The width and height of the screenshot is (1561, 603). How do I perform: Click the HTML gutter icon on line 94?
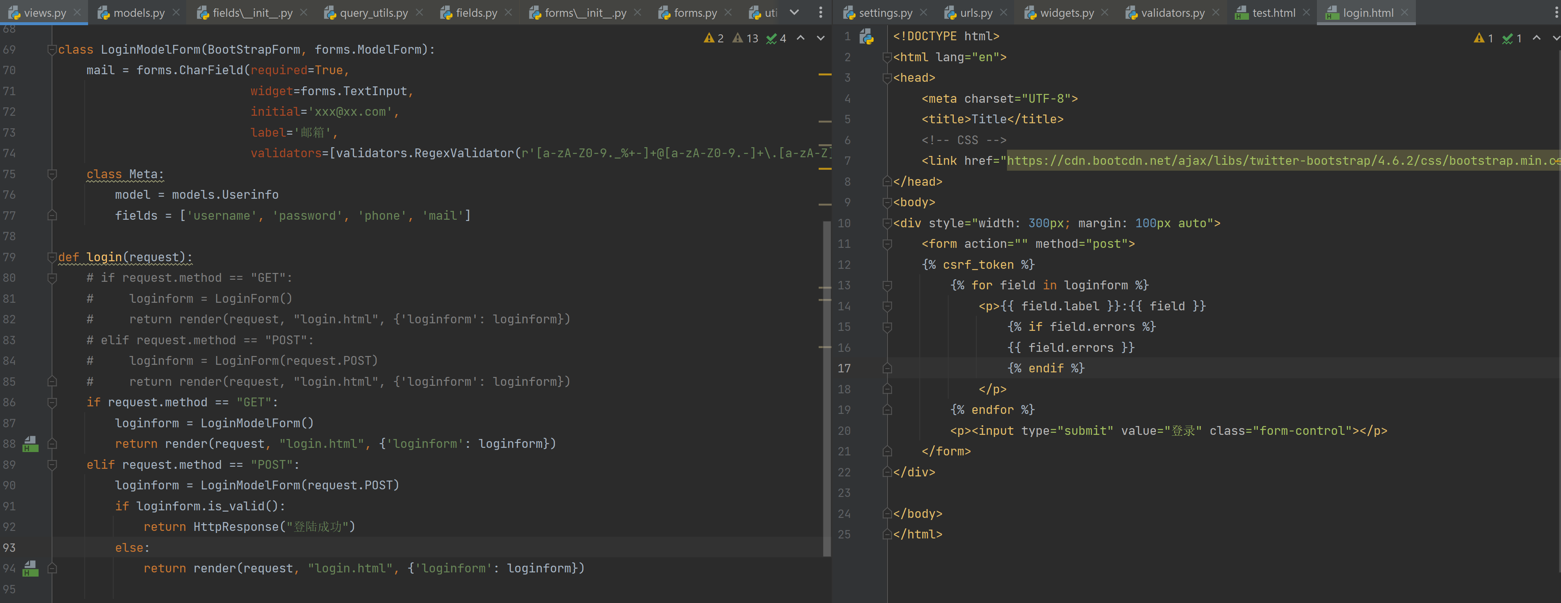click(x=30, y=569)
